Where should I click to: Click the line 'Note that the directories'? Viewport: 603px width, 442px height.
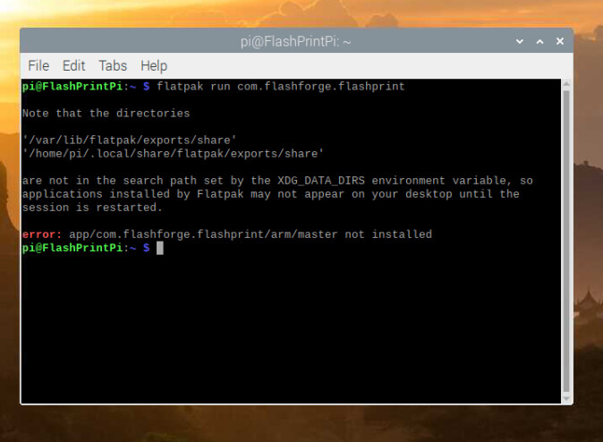click(x=106, y=114)
